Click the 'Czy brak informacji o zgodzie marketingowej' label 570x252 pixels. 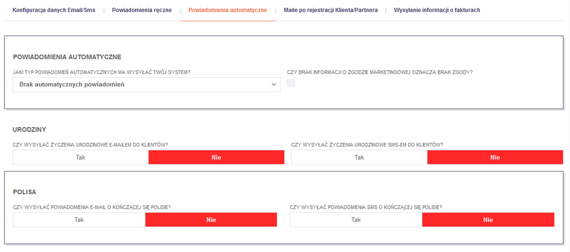[x=379, y=72]
